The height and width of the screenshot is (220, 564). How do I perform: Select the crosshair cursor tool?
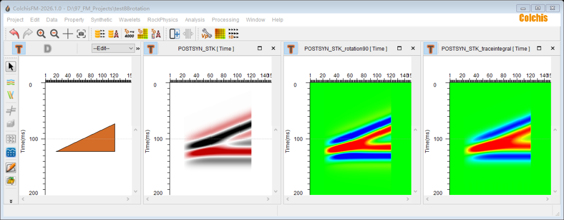[x=68, y=34]
